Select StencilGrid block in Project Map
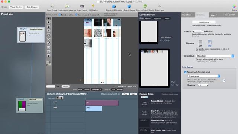This screenshot has height=134, width=238. point(30,105)
